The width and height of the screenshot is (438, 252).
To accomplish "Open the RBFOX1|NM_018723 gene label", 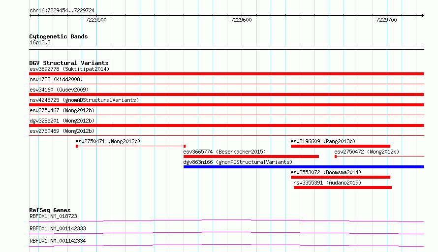I will tap(53, 216).
